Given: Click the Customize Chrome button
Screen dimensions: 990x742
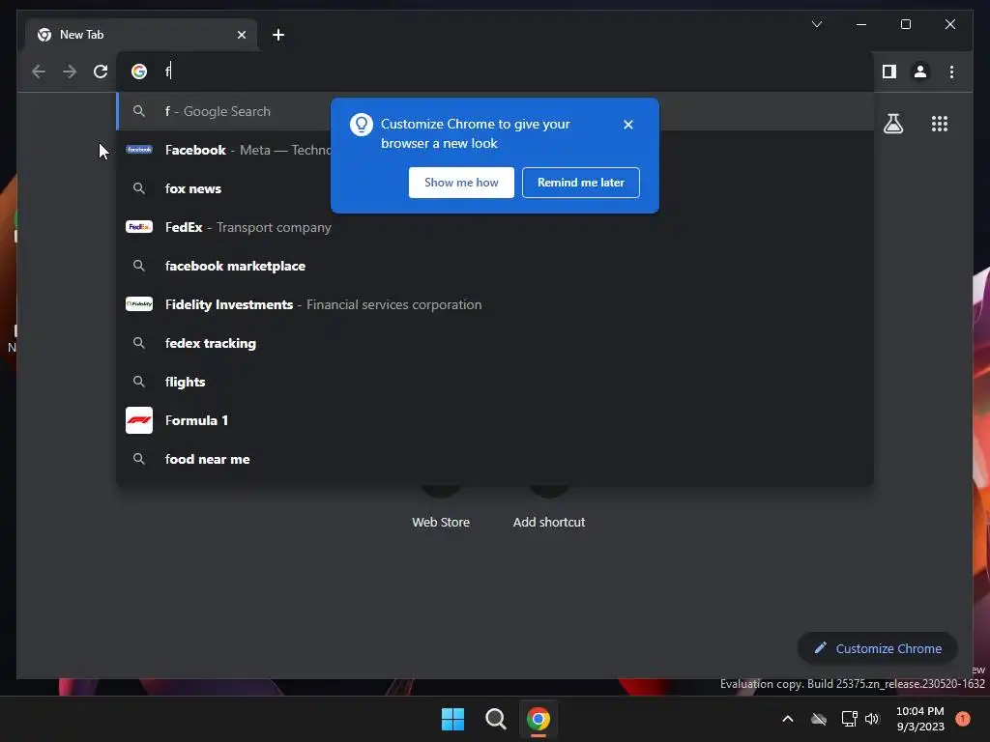Looking at the screenshot, I should (878, 648).
